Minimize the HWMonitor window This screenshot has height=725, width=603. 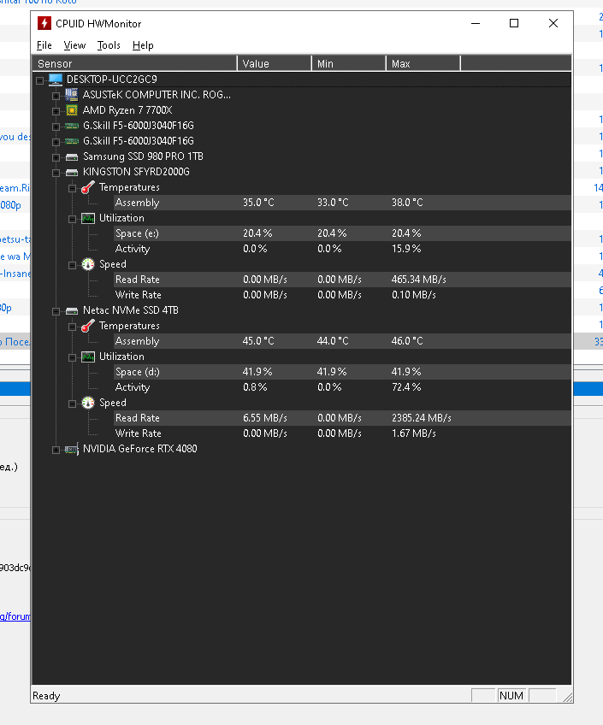tap(476, 23)
